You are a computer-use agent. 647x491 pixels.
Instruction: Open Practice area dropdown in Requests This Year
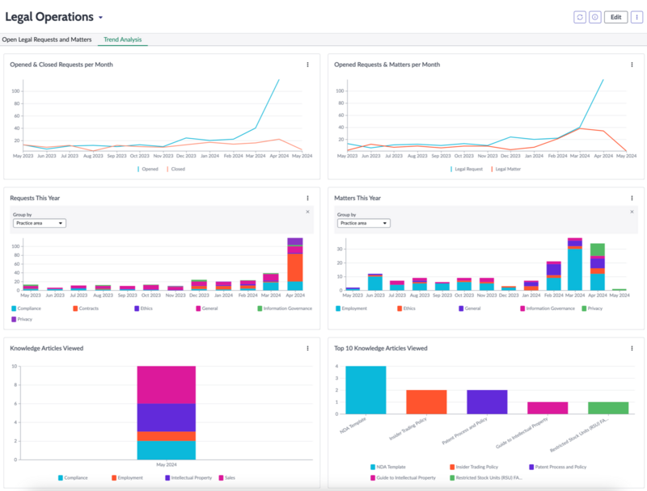tap(40, 223)
